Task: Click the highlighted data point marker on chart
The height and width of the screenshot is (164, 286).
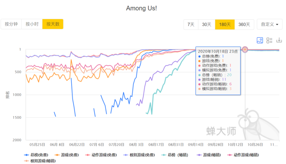Action: coord(245,49)
